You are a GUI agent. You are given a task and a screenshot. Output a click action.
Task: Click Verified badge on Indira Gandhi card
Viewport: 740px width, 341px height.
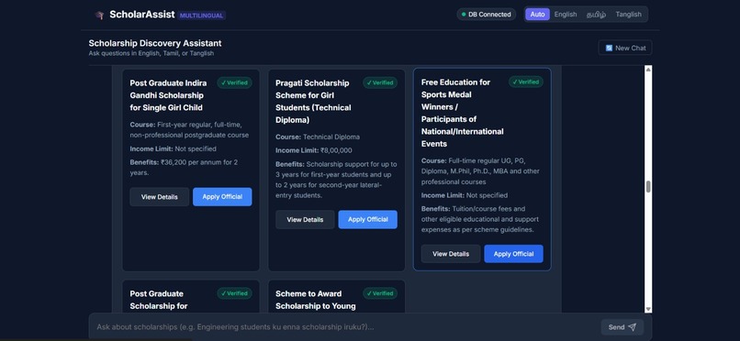[x=234, y=82]
